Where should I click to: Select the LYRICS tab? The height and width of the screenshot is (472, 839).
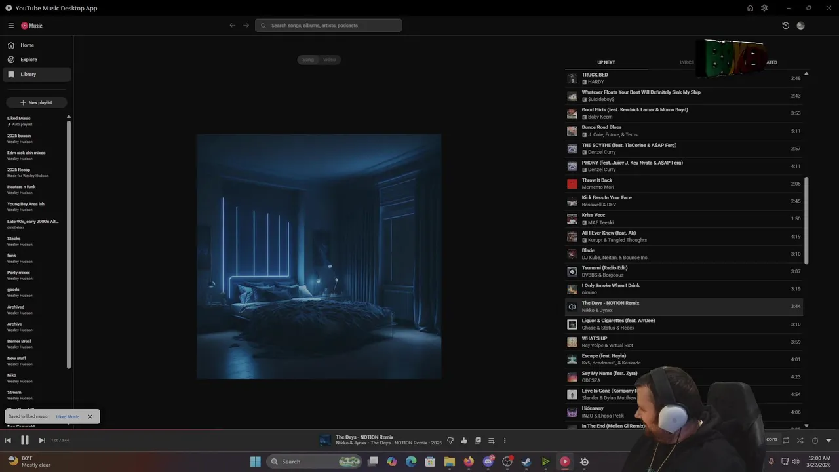[x=687, y=62]
